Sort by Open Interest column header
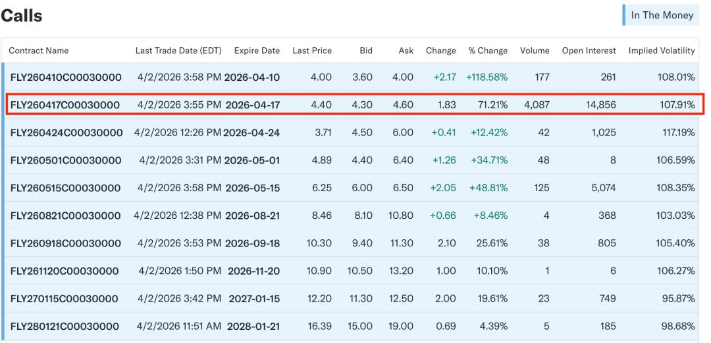This screenshot has width=711, height=343. coord(589,51)
